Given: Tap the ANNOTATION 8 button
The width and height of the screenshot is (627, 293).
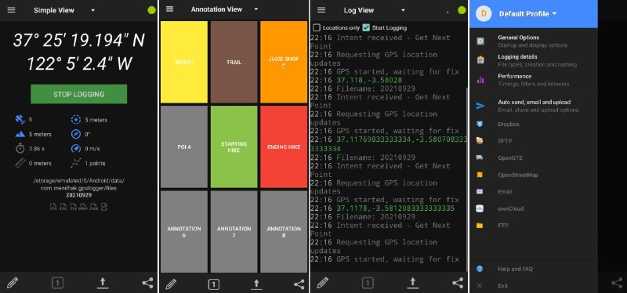Looking at the screenshot, I should tap(284, 232).
